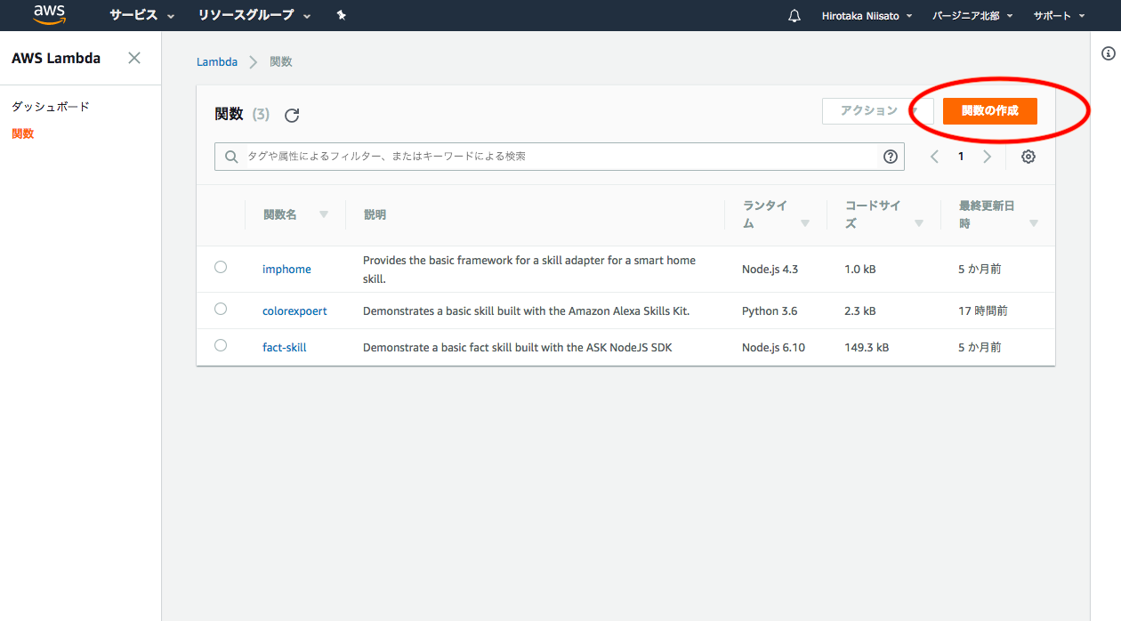Sort by コードサイズ column arrow
The height and width of the screenshot is (621, 1121).
coord(919,223)
